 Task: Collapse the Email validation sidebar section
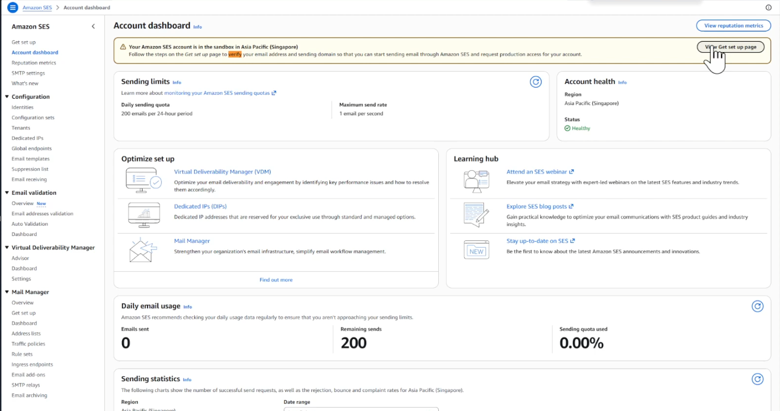tap(7, 193)
